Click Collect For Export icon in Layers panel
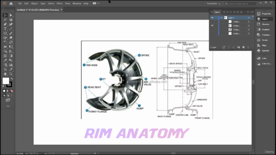 pyautogui.click(x=224, y=47)
